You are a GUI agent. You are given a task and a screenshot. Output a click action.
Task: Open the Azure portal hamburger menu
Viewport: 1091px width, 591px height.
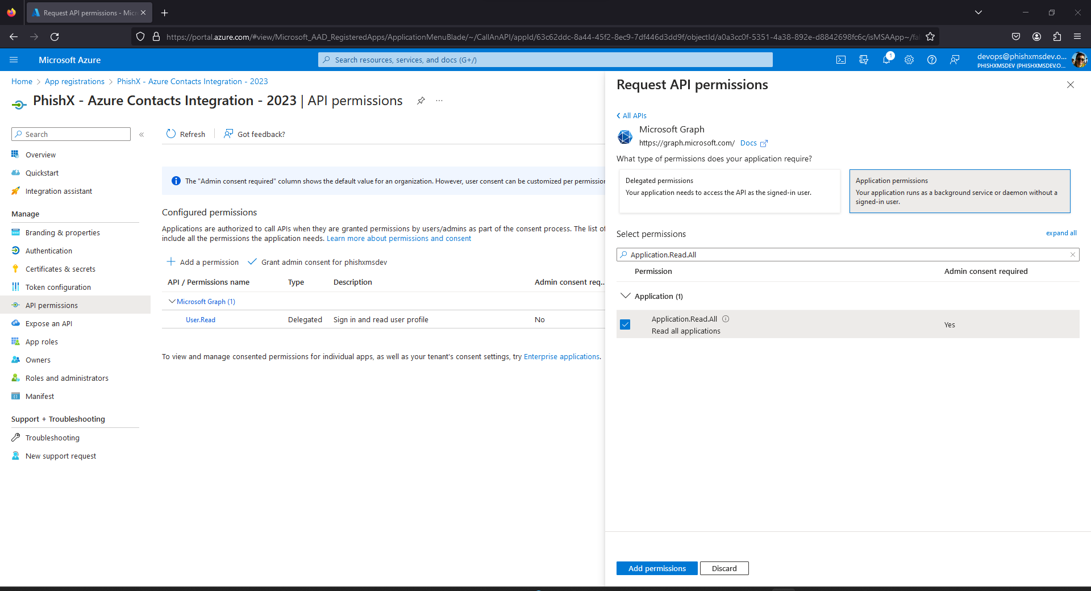pyautogui.click(x=14, y=60)
